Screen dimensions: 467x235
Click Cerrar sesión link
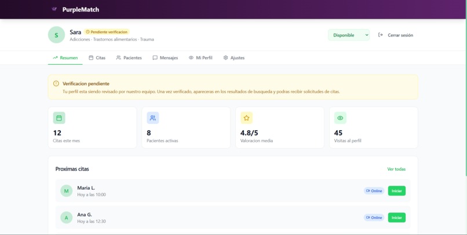[x=400, y=35]
